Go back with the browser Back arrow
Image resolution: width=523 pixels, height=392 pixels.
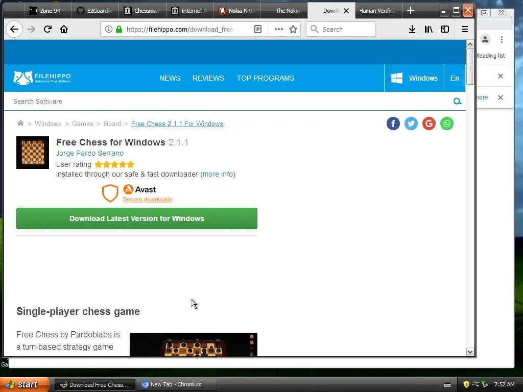point(14,29)
